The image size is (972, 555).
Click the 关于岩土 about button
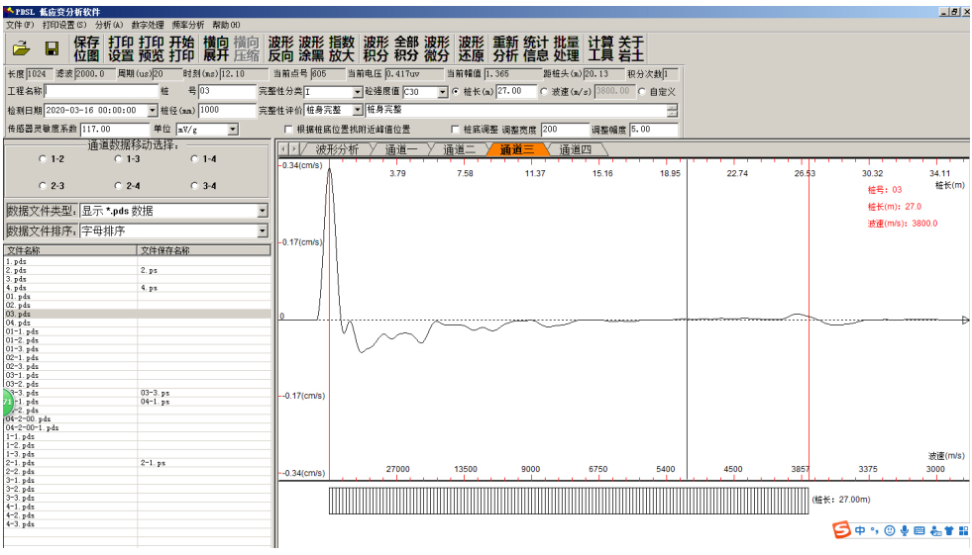tap(631, 48)
